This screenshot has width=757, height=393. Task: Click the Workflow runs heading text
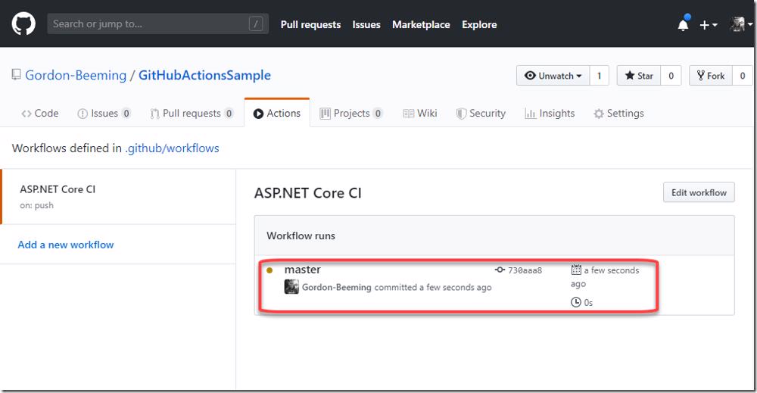[301, 235]
